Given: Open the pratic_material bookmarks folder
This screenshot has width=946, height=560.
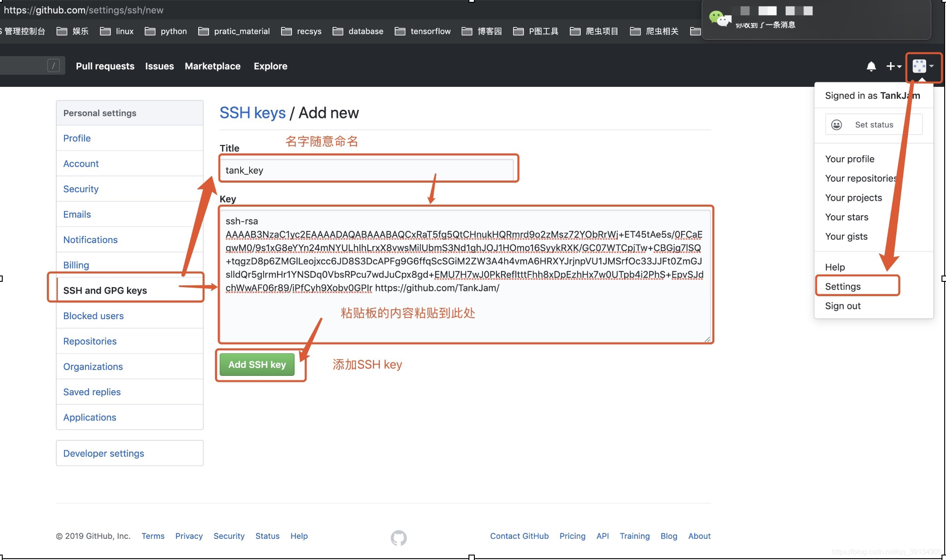Looking at the screenshot, I should click(x=234, y=31).
